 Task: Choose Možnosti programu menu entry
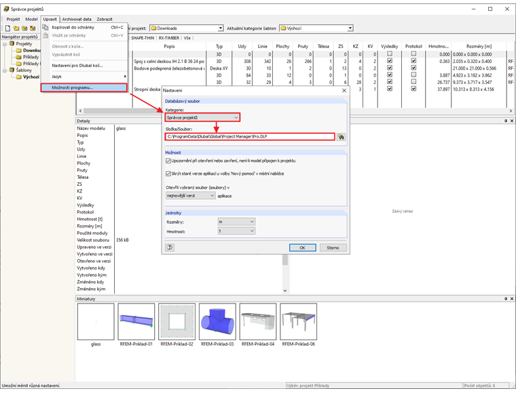(84, 87)
